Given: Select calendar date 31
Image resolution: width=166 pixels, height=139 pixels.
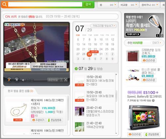Looking at the screenshot, I should 101,54.
